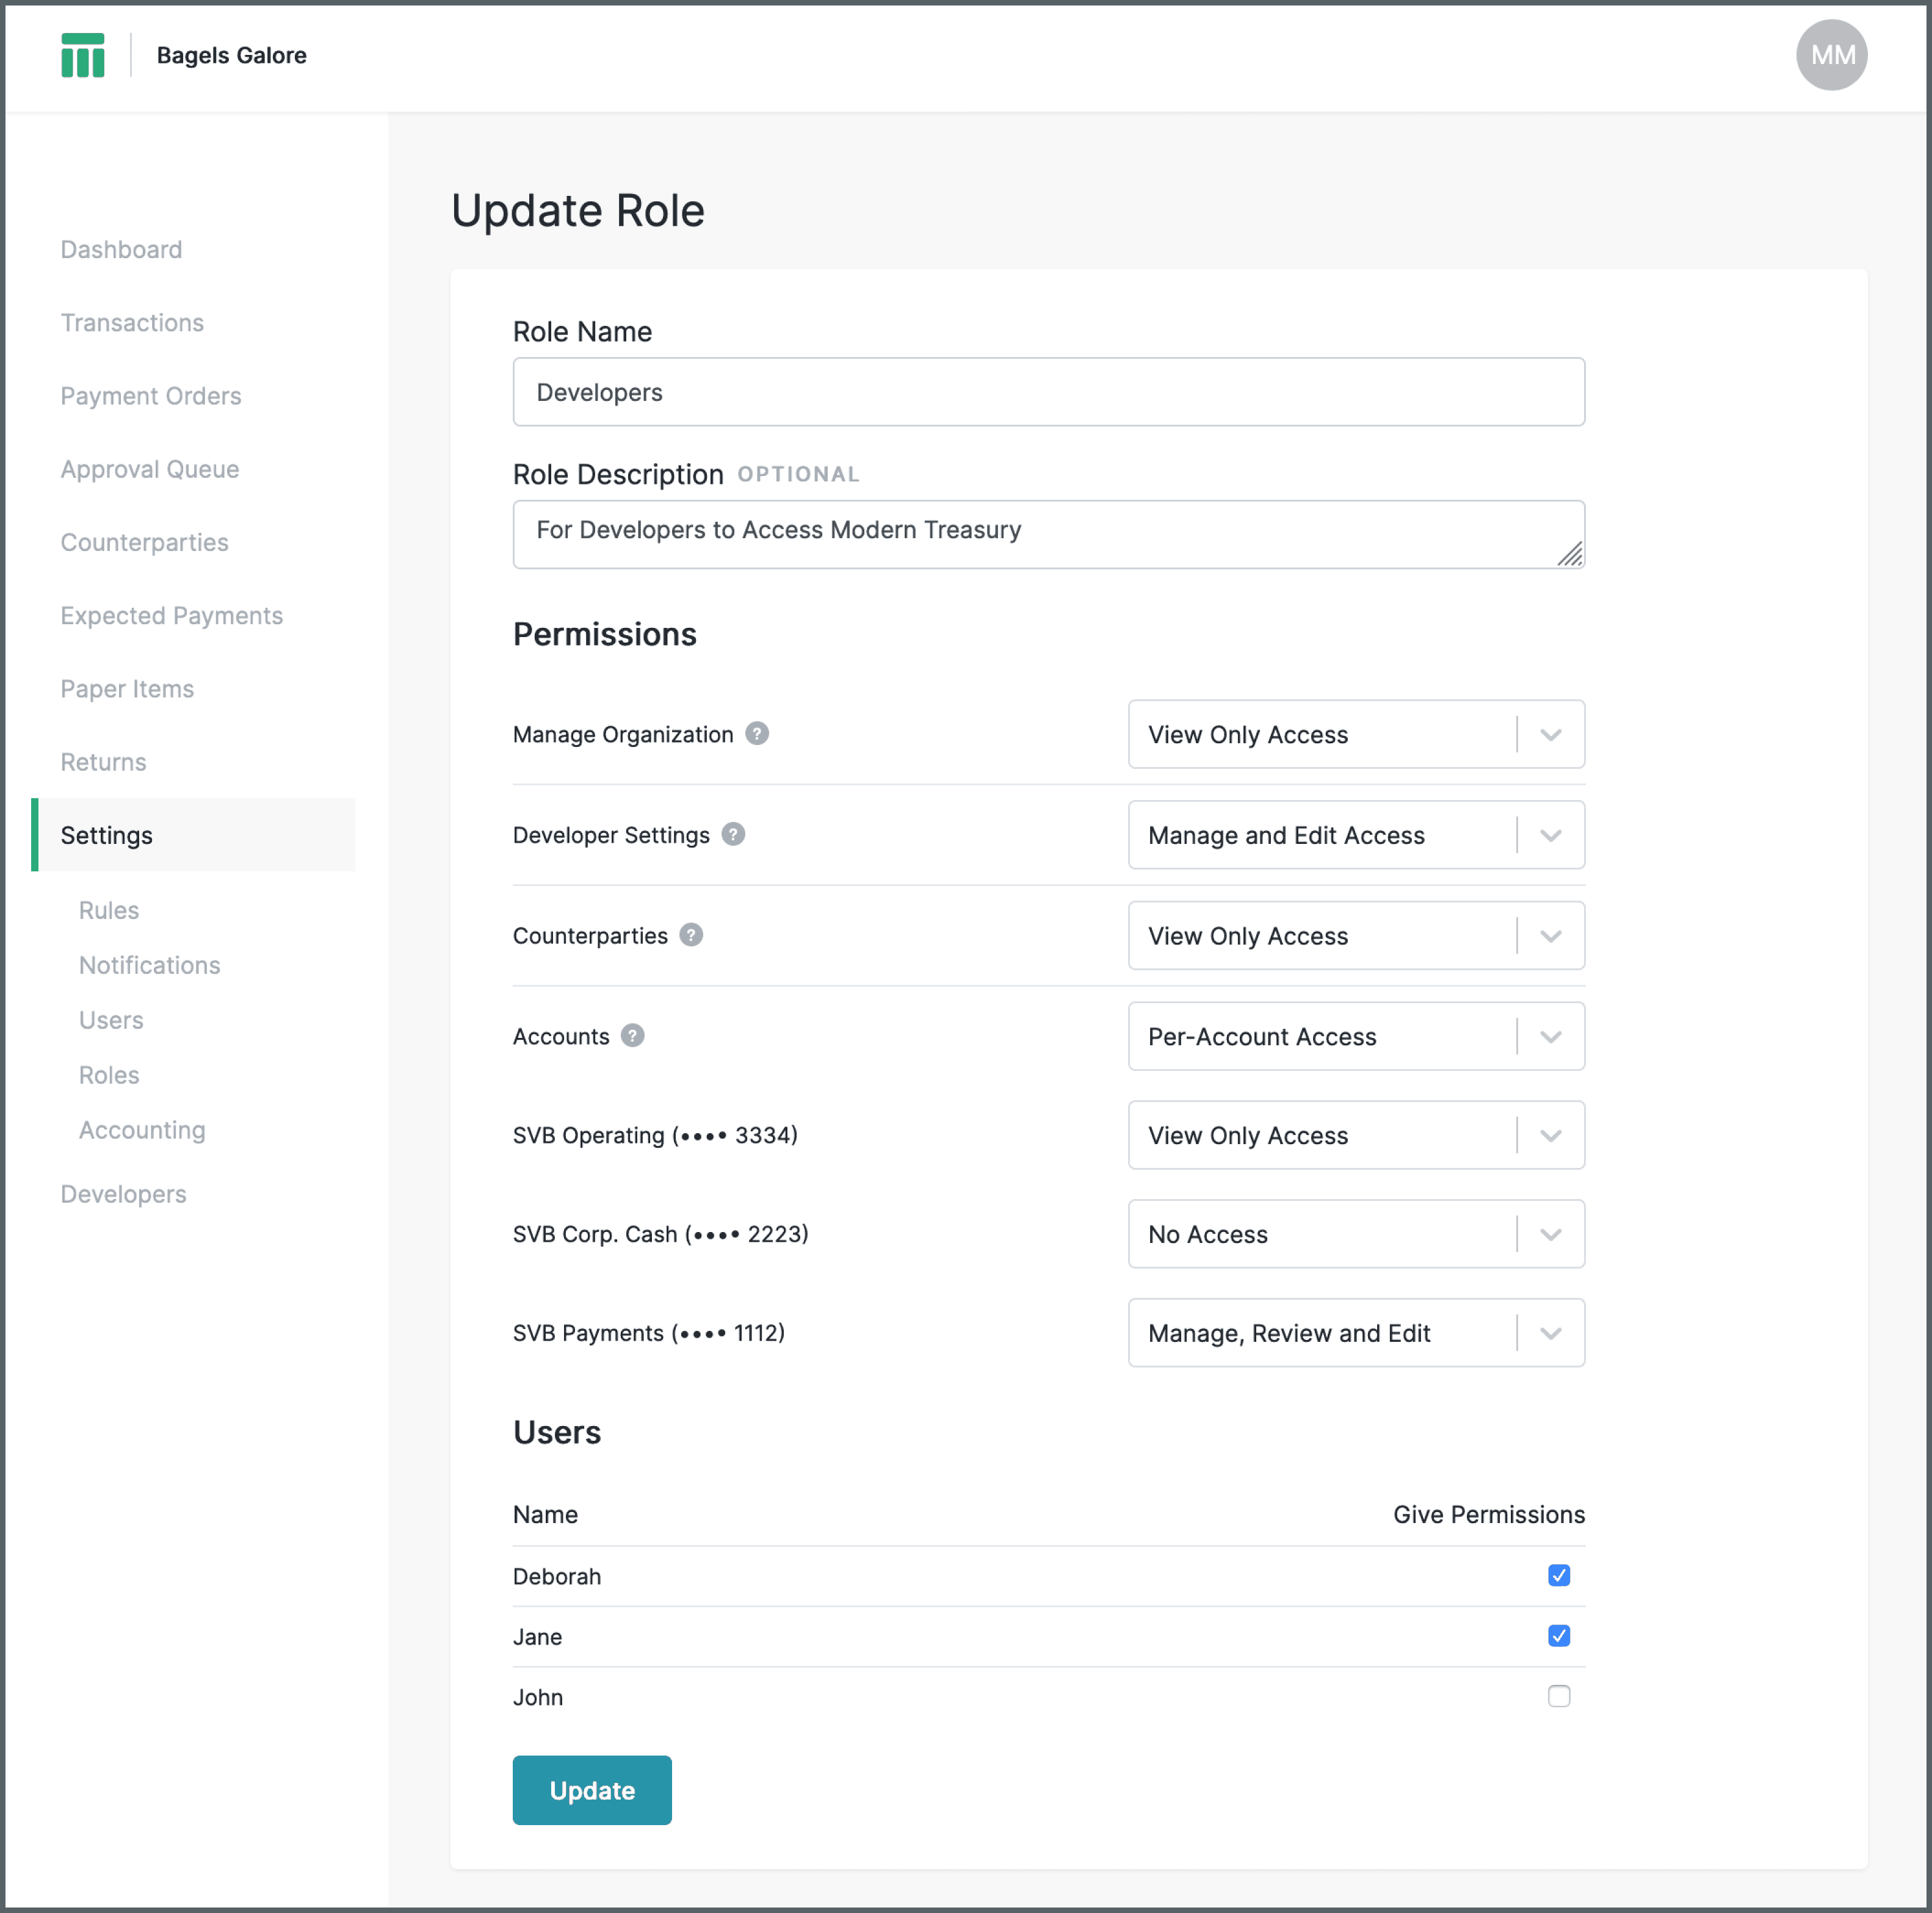
Task: Click help icon next to Manage Organization
Action: coord(757,733)
